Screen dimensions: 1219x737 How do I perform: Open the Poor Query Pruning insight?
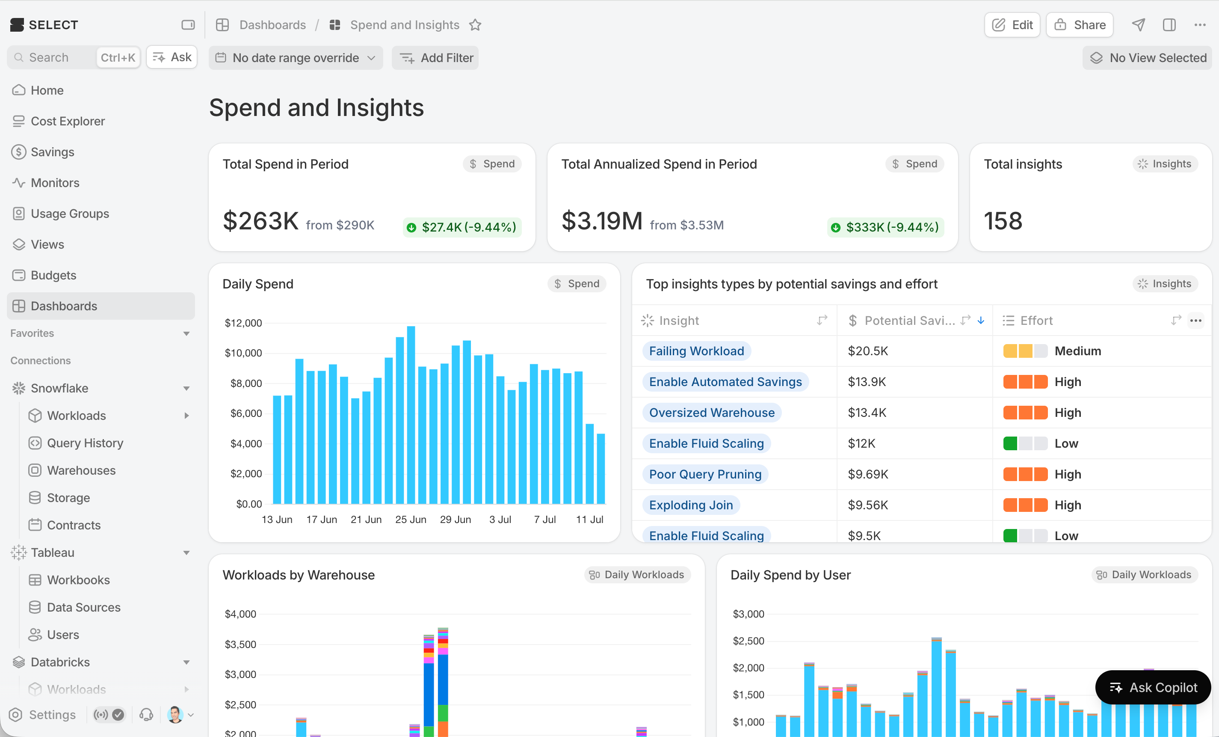705,475
